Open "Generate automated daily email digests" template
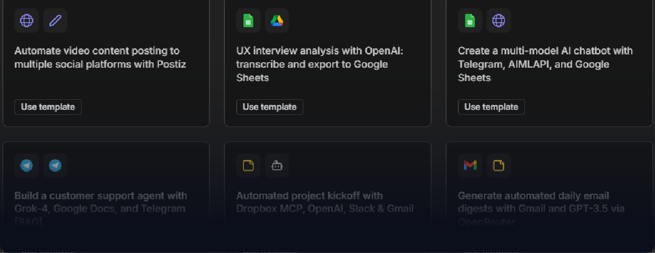 tap(533, 203)
